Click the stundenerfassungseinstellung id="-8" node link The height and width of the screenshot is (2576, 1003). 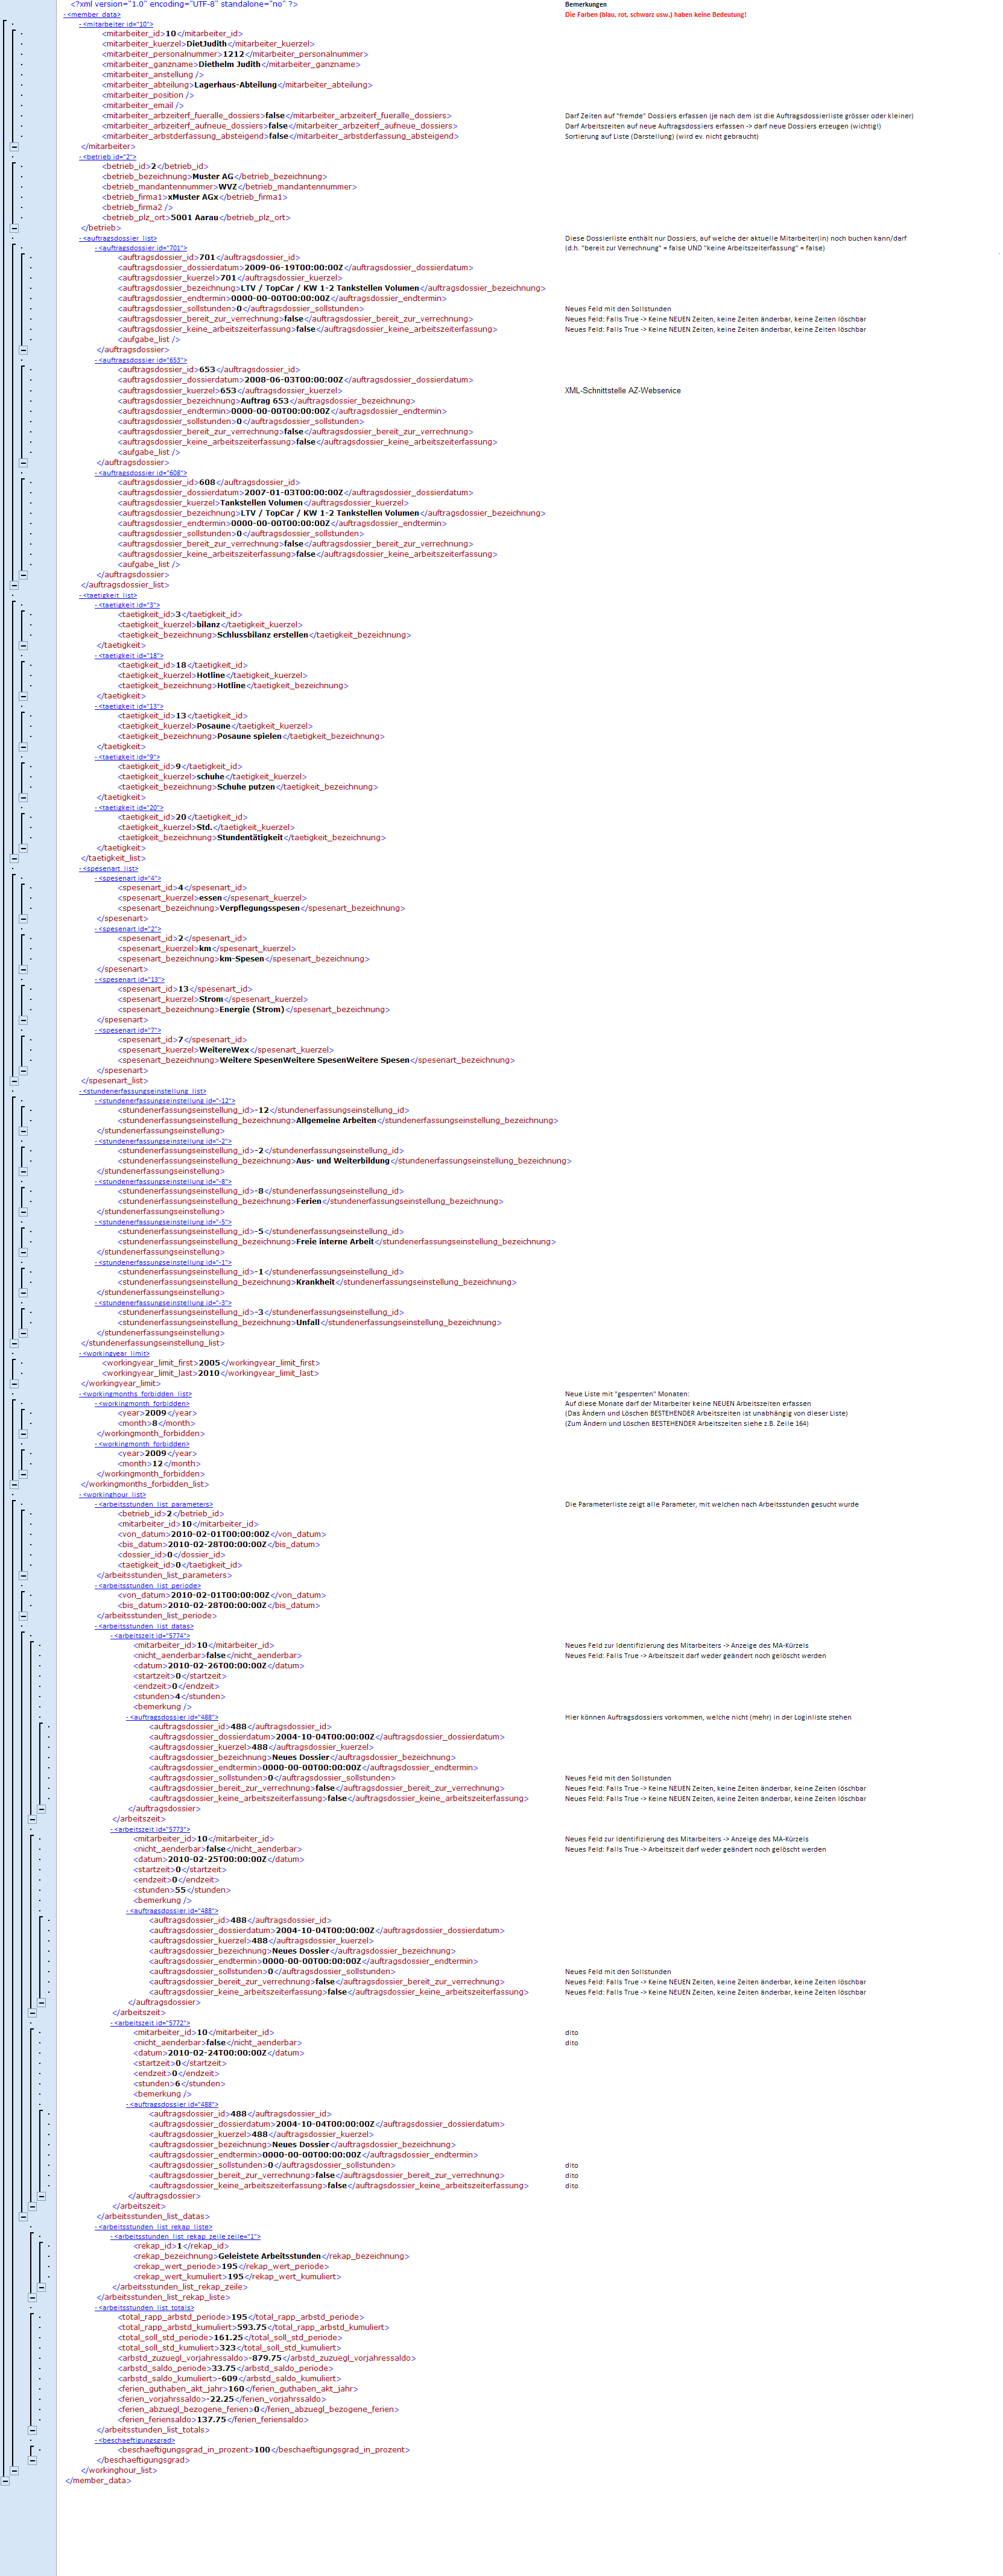[164, 1182]
